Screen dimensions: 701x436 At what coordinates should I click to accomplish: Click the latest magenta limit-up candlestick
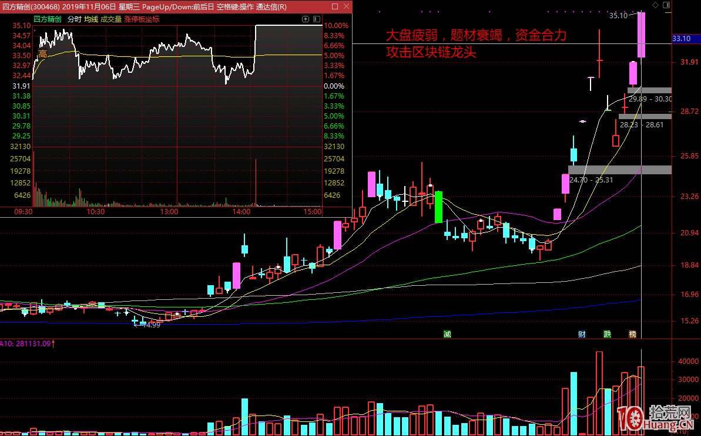(641, 35)
